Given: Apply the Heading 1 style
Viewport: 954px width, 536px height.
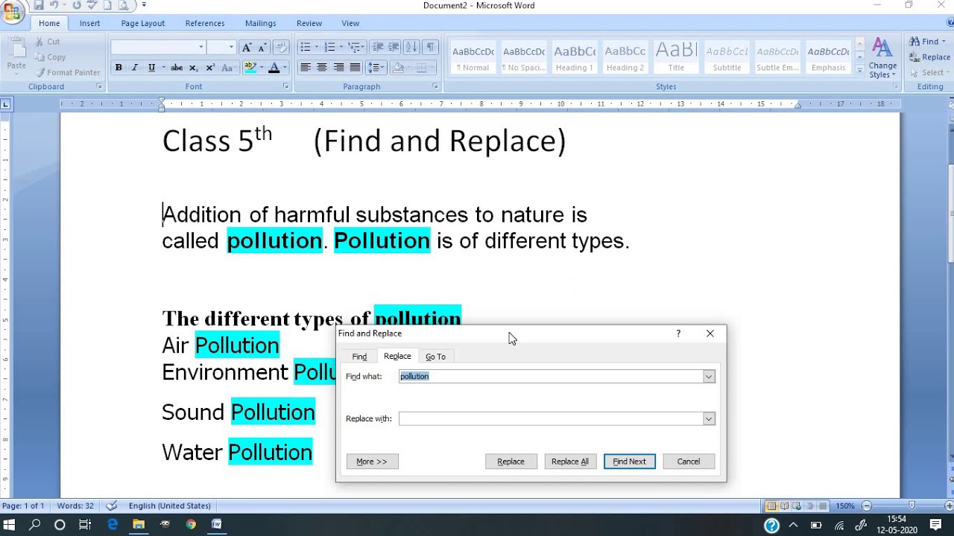Looking at the screenshot, I should [575, 58].
